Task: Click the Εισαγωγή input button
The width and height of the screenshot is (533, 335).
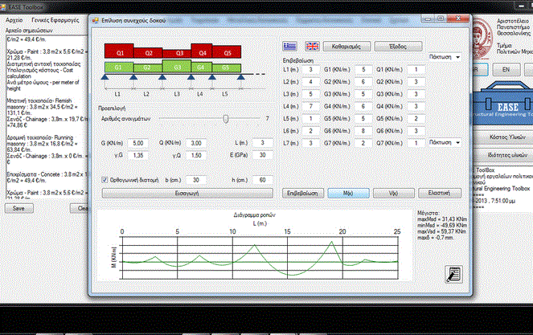Action: 187,193
